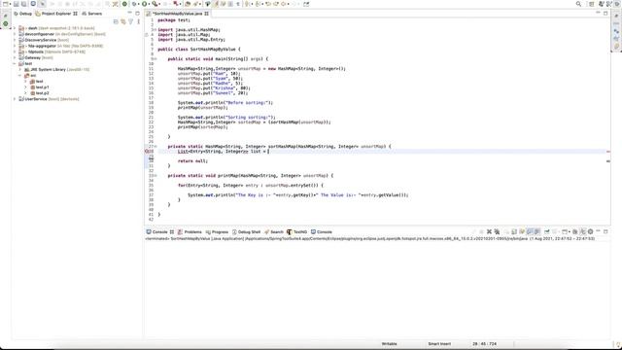The width and height of the screenshot is (622, 350).
Task: Maximize the Console view
Action: point(605,231)
